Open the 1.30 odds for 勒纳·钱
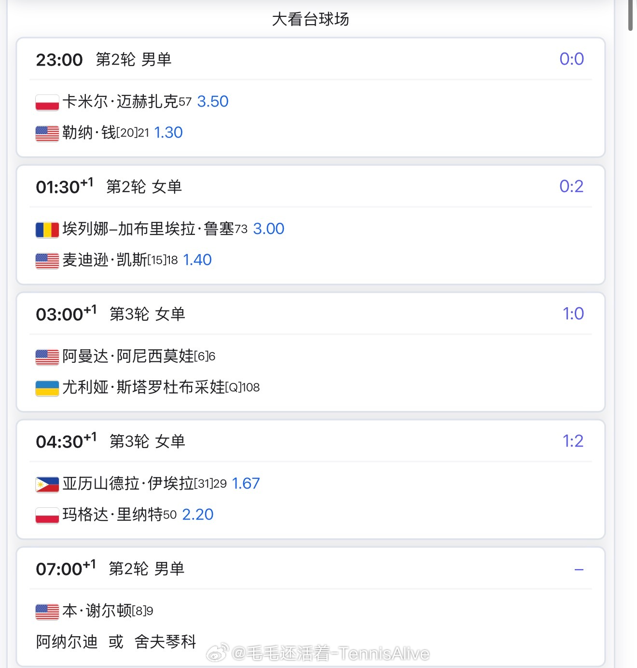 click(x=168, y=132)
